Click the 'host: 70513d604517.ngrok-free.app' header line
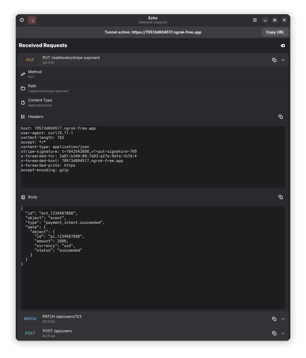The image size is (306, 358). [58, 128]
